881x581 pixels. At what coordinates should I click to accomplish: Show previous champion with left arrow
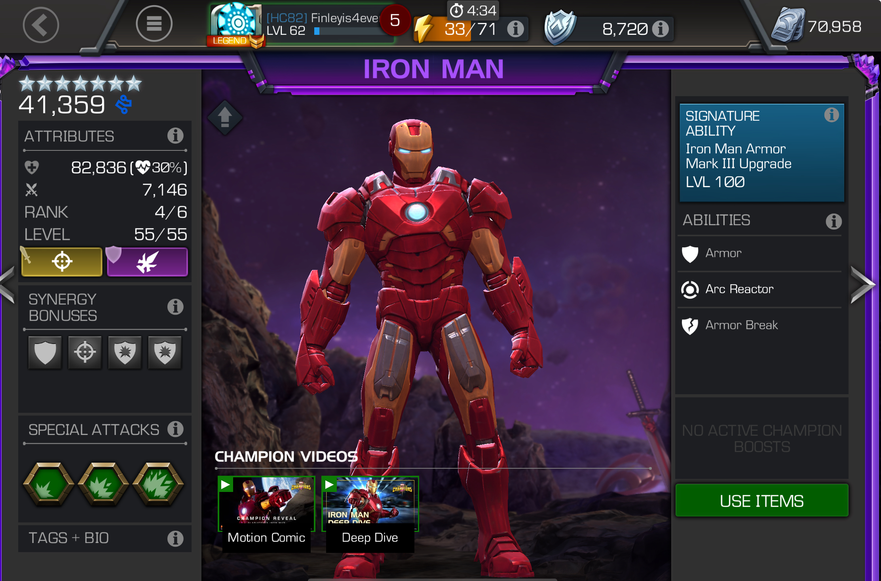7,285
